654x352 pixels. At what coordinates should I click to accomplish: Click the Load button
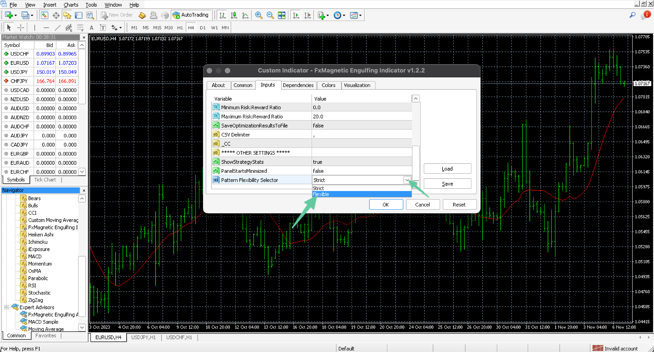coord(447,169)
